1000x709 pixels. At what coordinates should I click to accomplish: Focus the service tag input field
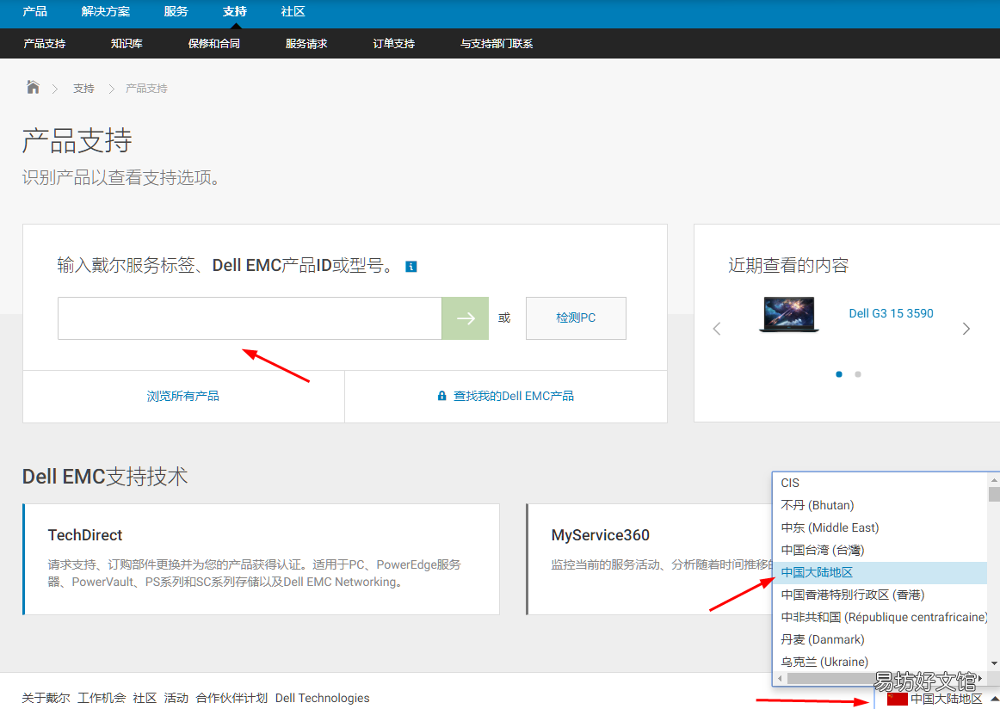[250, 318]
